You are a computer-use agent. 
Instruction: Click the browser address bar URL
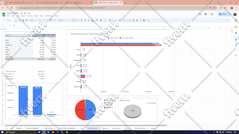[x=63, y=8]
